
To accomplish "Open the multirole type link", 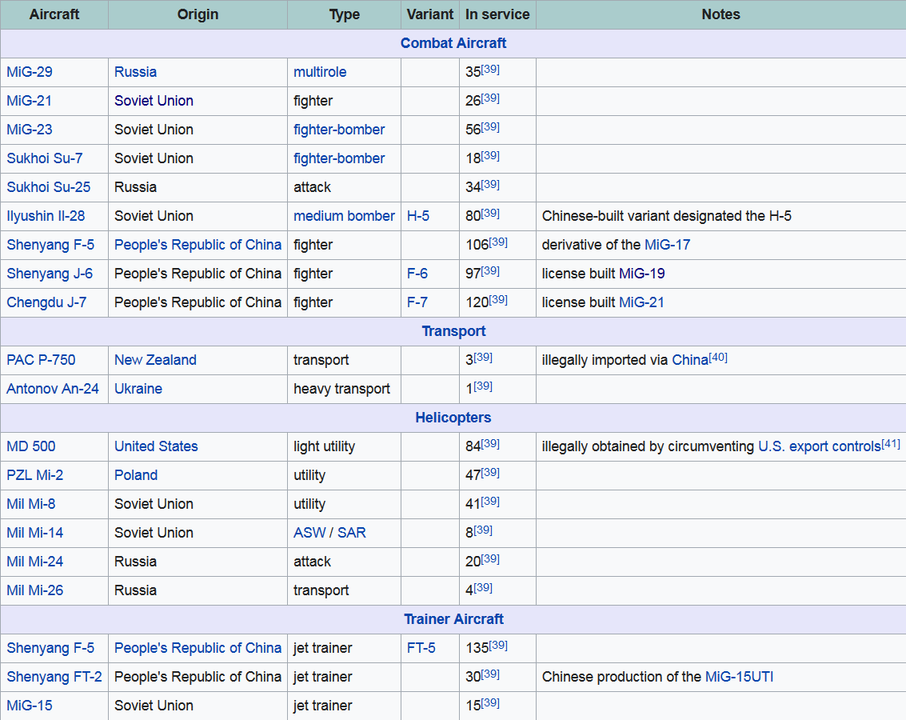I will 320,72.
